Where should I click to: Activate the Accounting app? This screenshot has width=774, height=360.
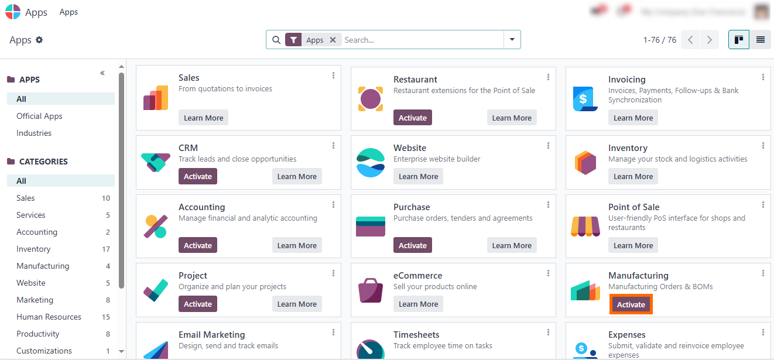[198, 245]
